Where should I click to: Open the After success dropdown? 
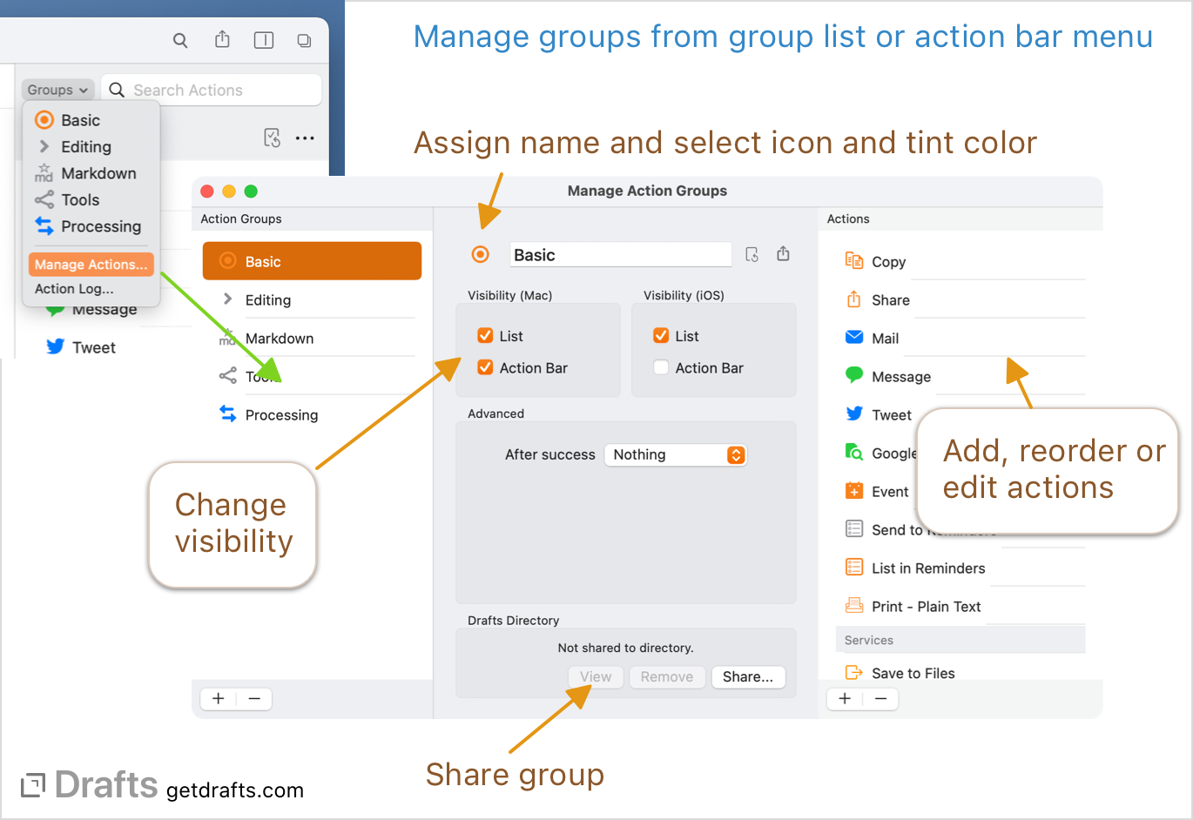point(676,454)
